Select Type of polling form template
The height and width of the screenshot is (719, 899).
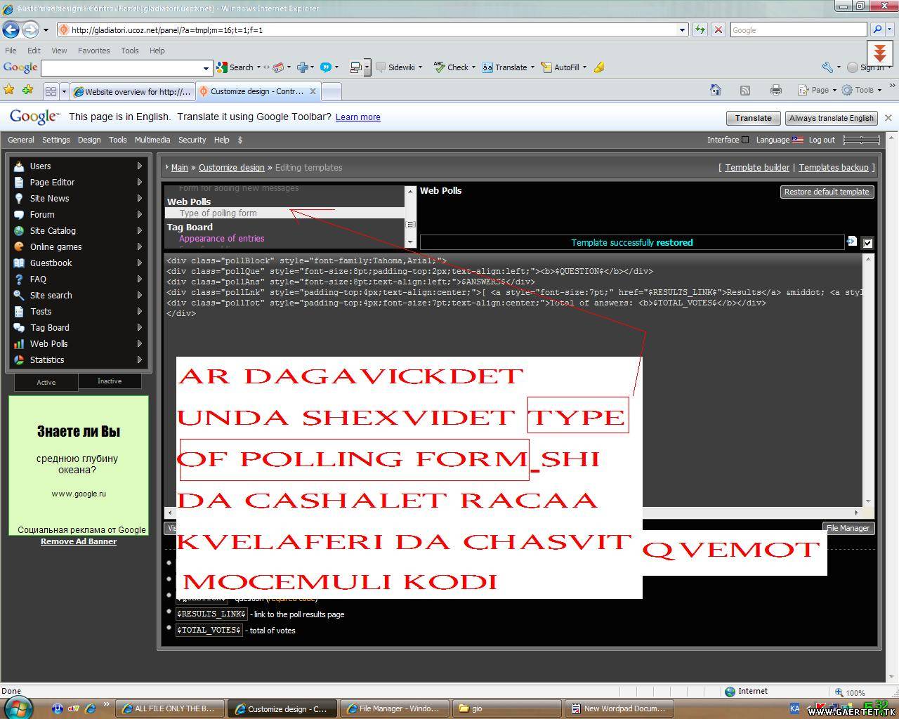tap(218, 213)
